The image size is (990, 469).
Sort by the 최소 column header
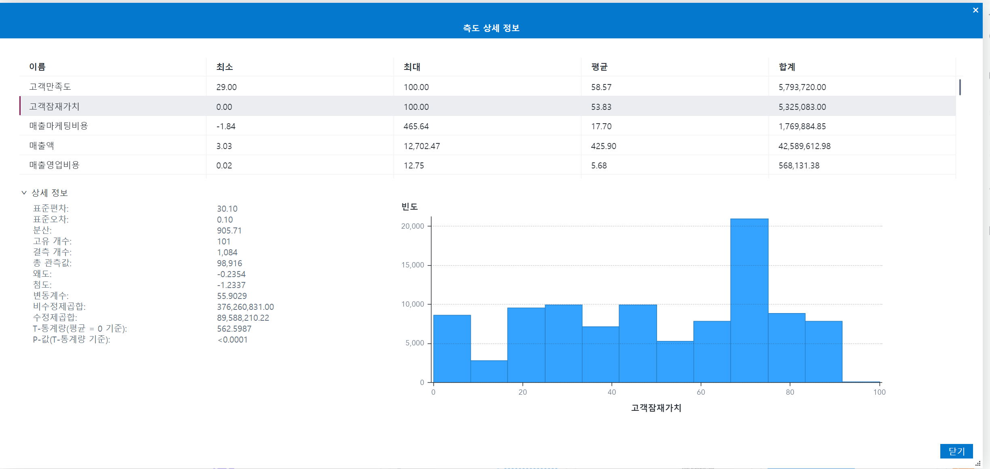tap(225, 67)
